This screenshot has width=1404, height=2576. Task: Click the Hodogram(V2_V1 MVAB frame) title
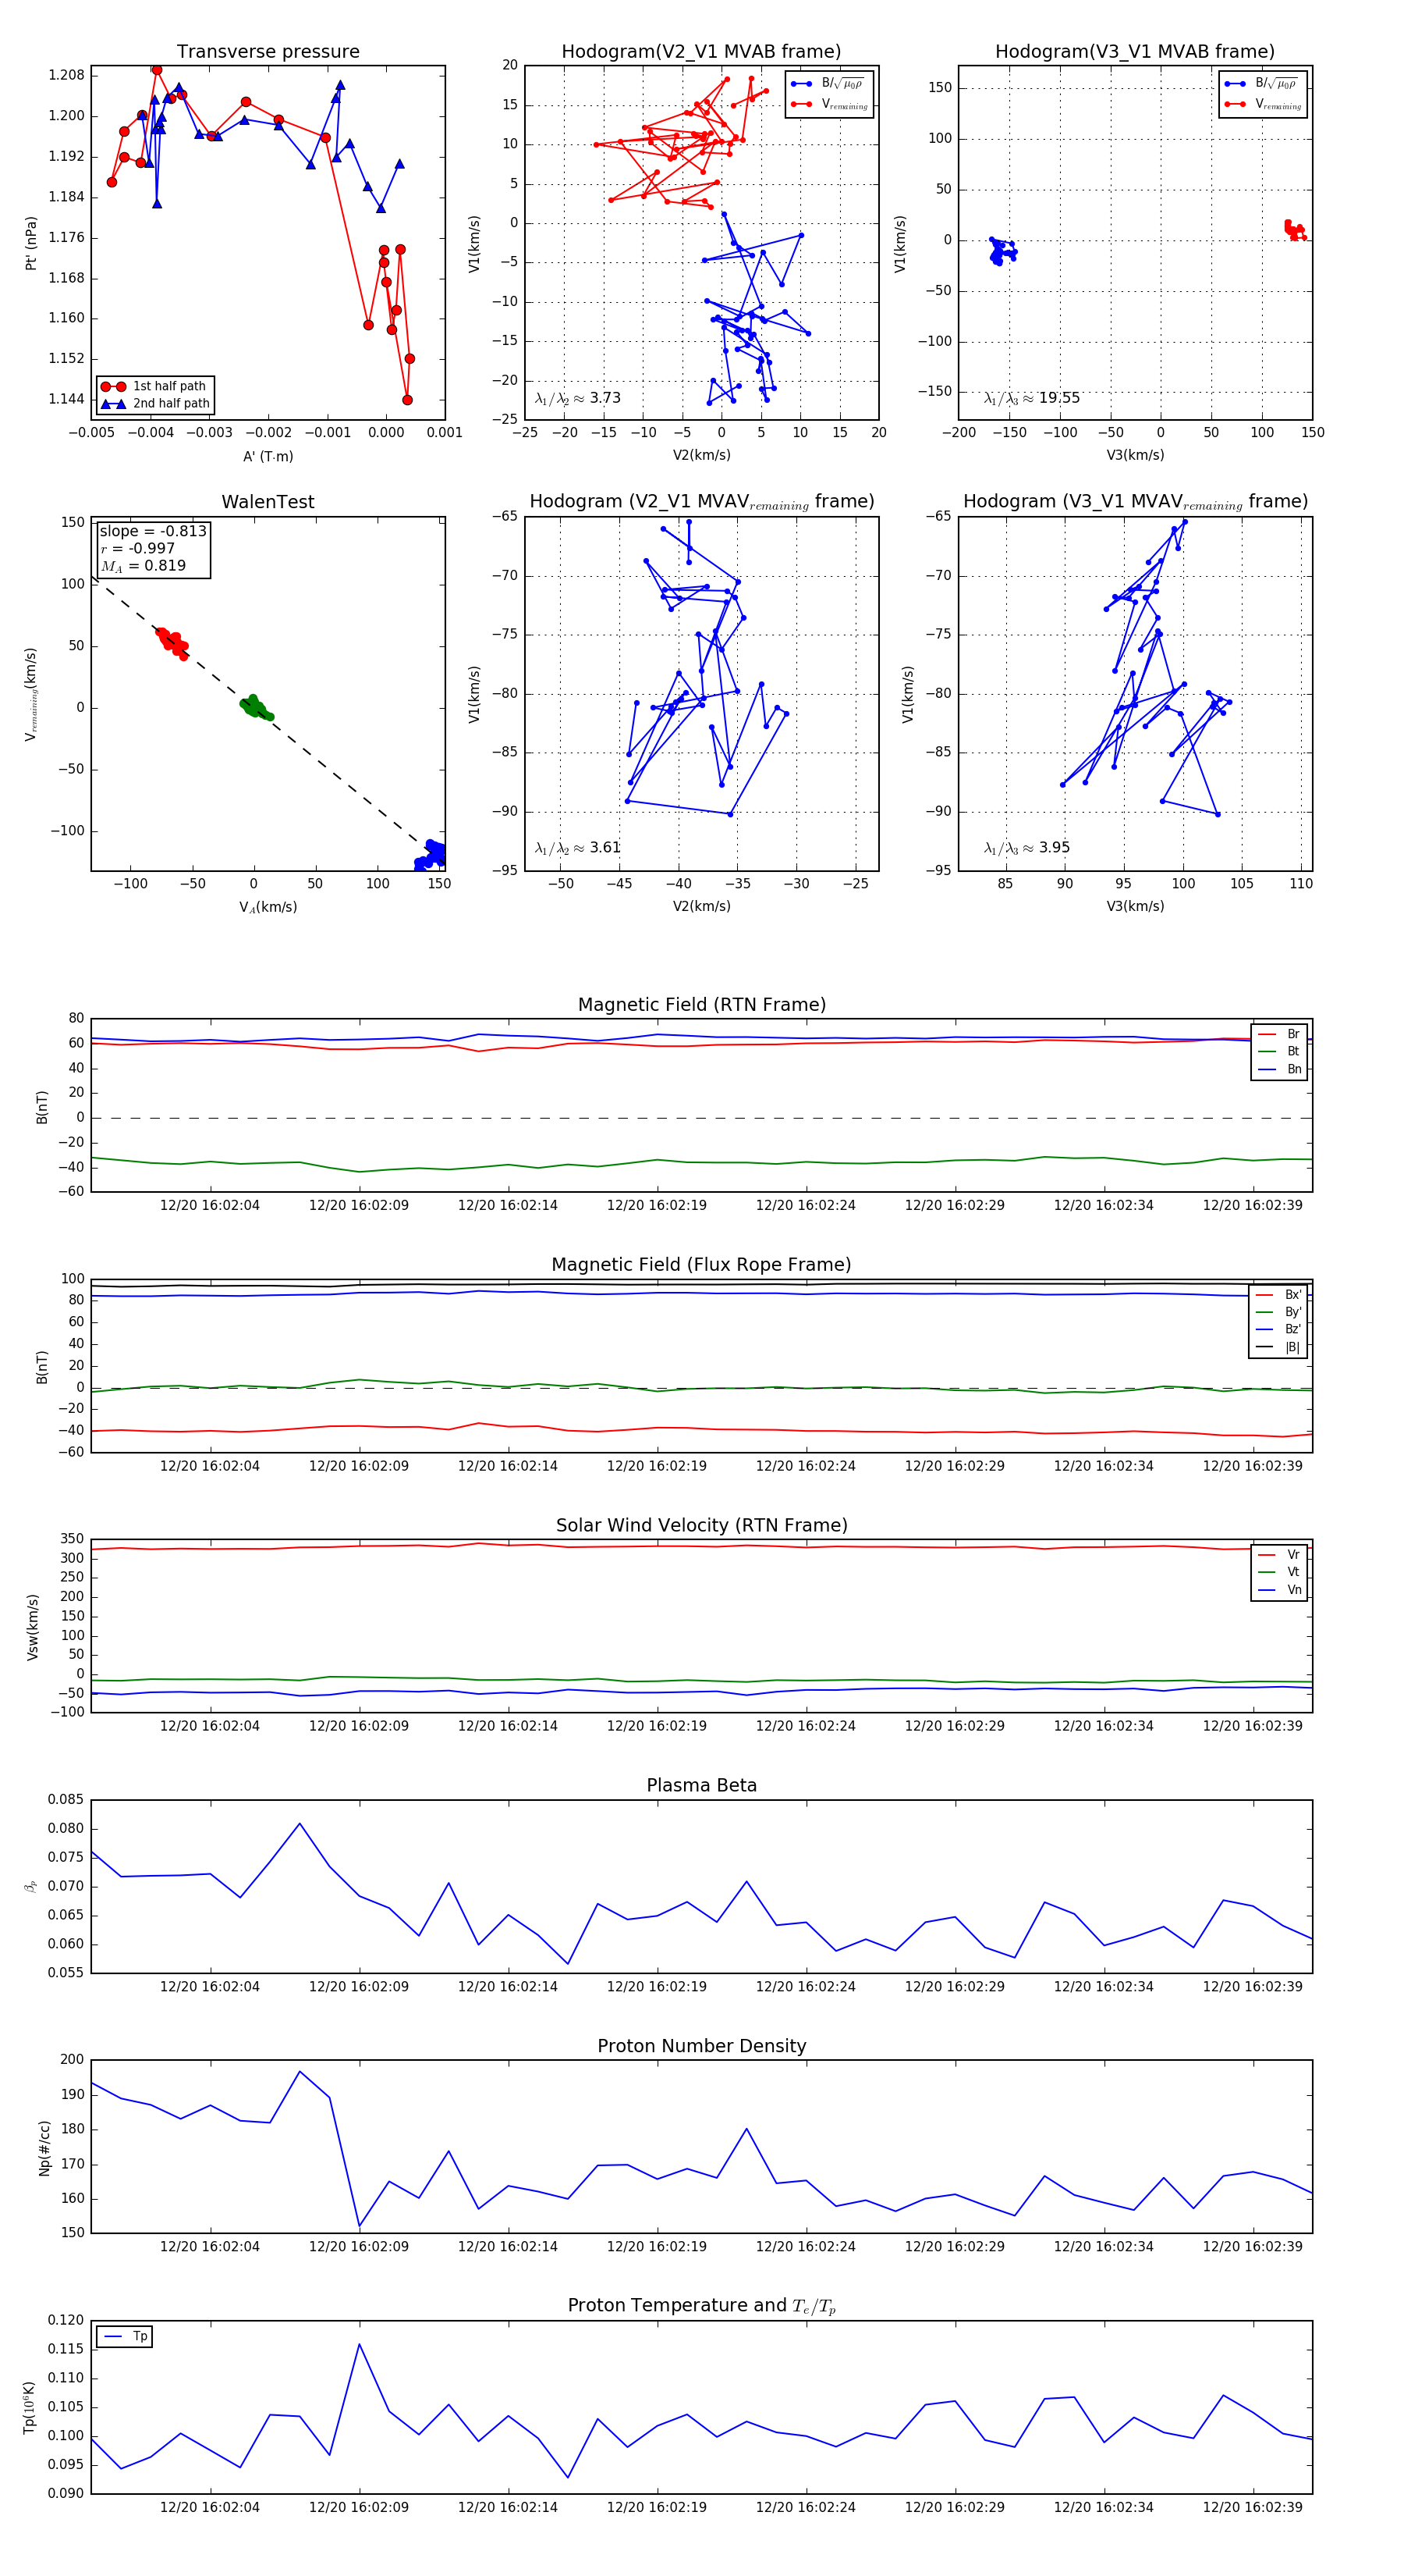pos(700,52)
